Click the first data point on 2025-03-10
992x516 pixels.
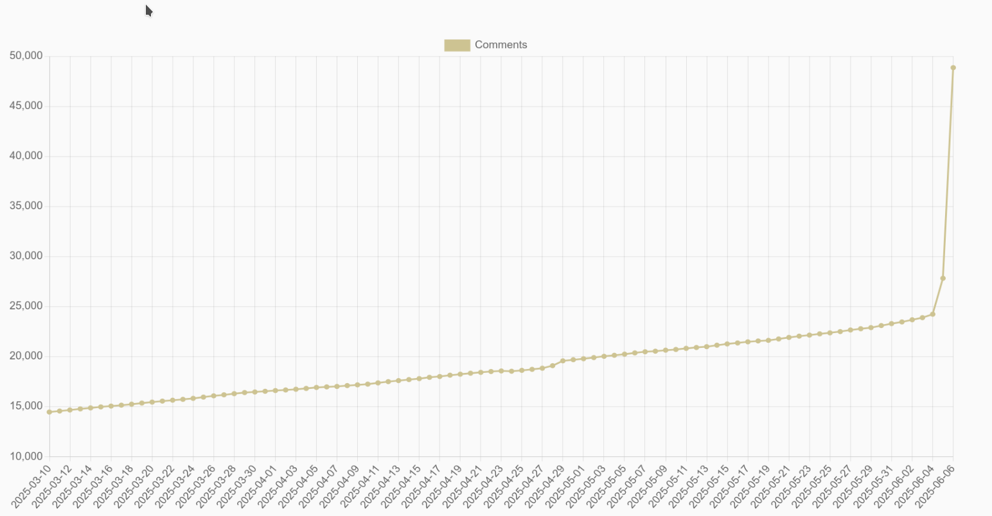click(x=49, y=412)
